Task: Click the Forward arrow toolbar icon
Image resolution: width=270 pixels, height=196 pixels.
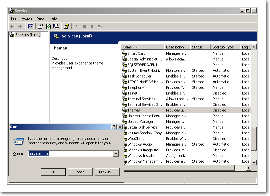Action: click(20, 26)
